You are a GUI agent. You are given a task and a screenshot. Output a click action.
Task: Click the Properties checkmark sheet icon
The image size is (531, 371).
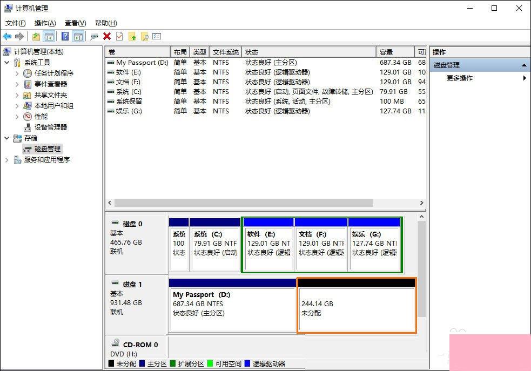[119, 36]
